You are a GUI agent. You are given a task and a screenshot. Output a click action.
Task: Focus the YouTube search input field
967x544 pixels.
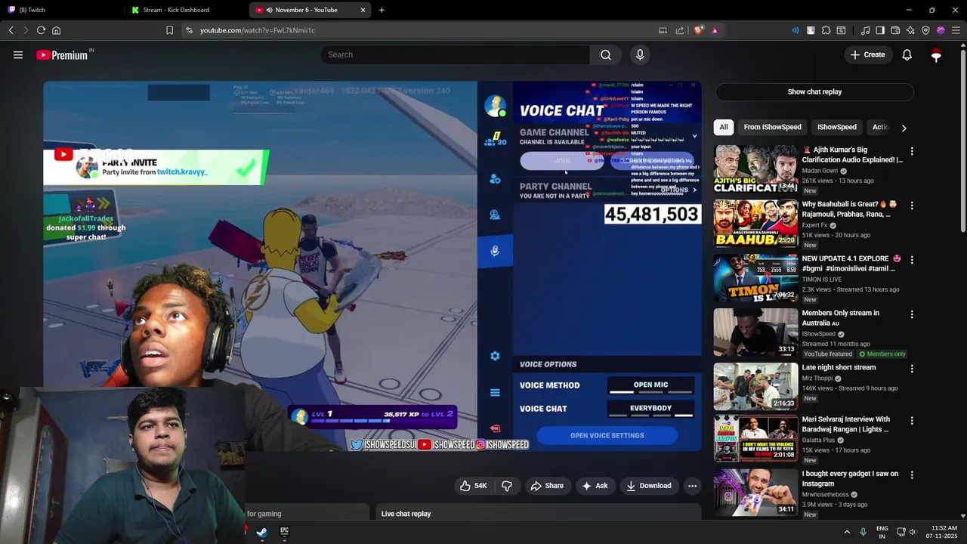coord(456,54)
